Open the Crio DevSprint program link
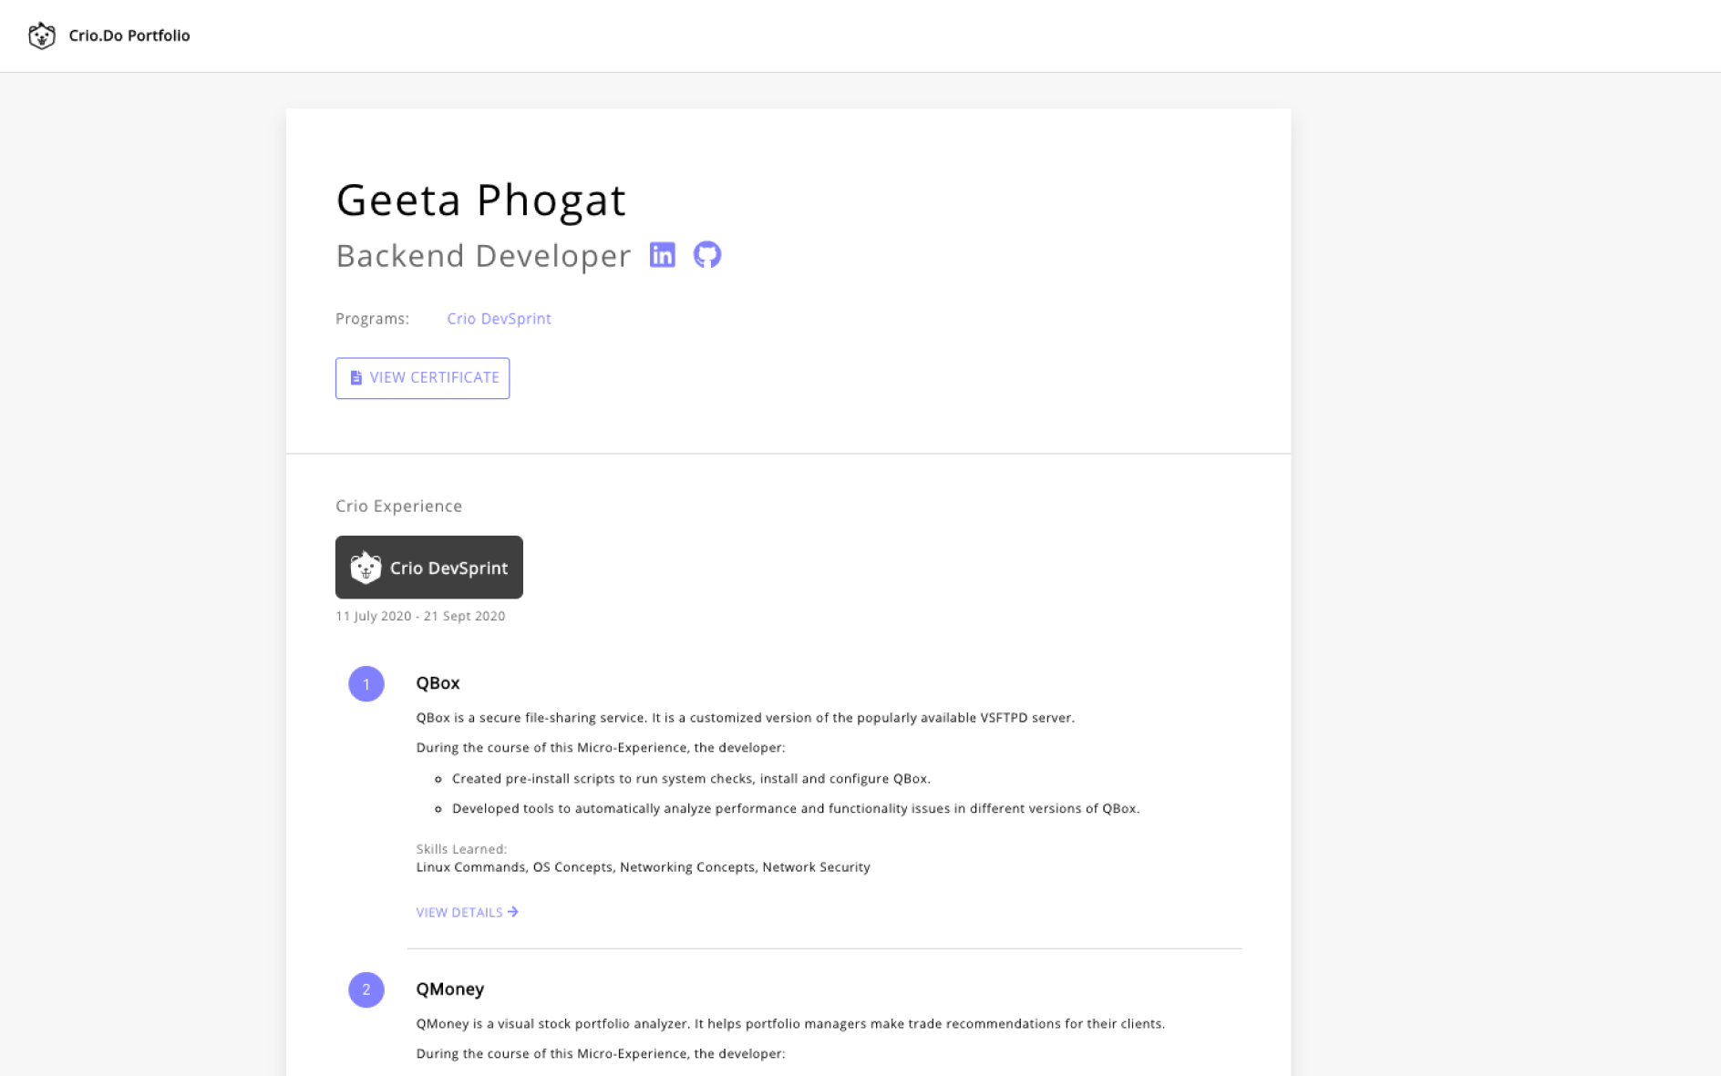This screenshot has height=1076, width=1721. point(499,319)
